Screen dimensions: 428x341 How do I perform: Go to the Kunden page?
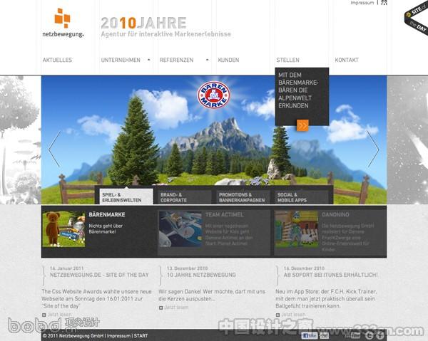tap(228, 60)
